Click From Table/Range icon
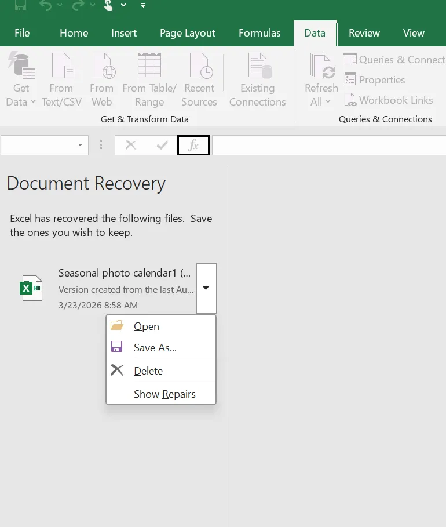The image size is (446, 527). [x=149, y=65]
